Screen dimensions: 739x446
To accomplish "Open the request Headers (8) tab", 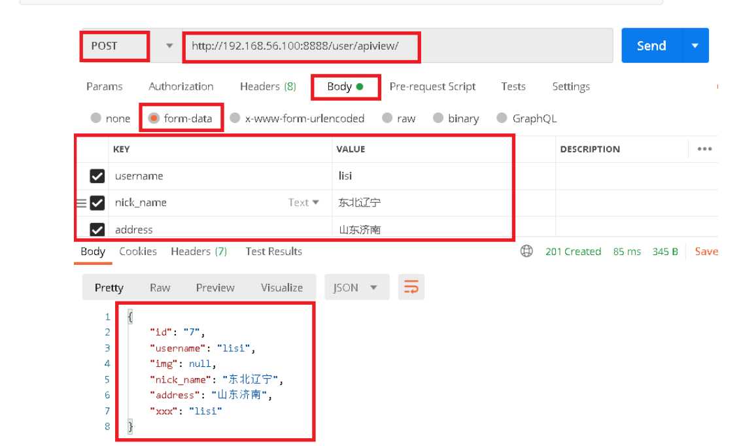I will click(x=267, y=87).
